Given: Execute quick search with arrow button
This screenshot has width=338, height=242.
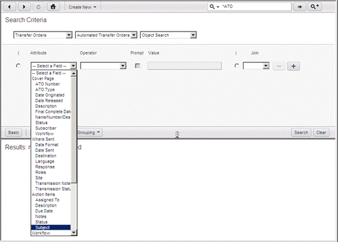Looking at the screenshot, I should coord(299,7).
